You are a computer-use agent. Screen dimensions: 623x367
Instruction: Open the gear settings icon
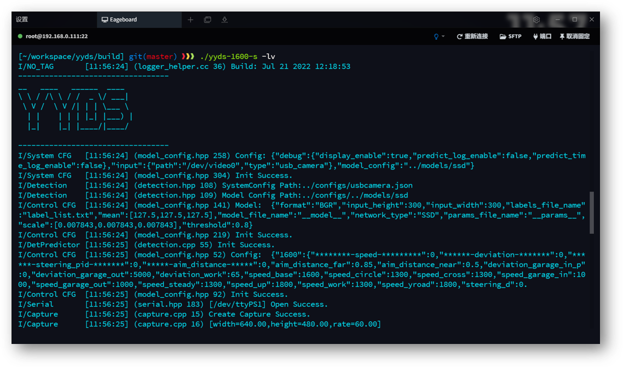click(x=536, y=20)
